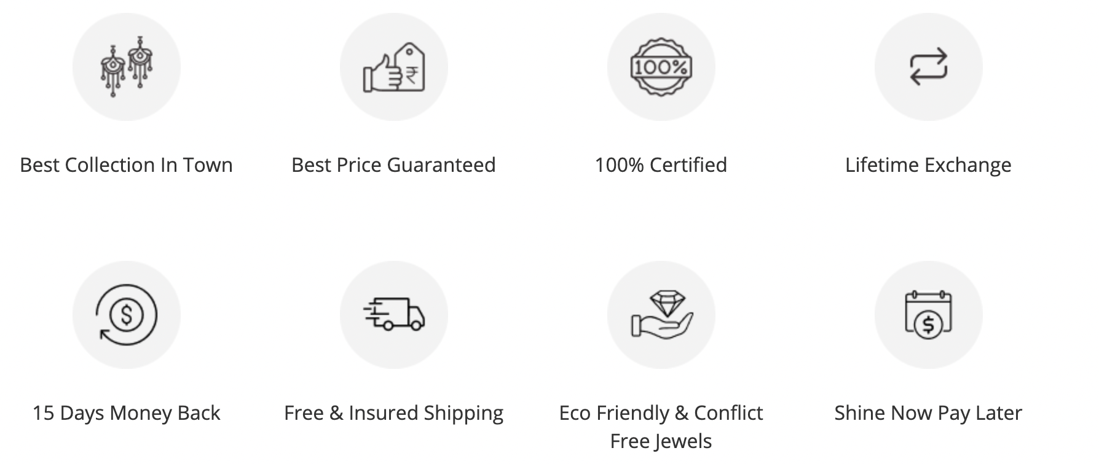Click the delivery truck shipping icon
The height and width of the screenshot is (464, 1099).
click(x=394, y=315)
